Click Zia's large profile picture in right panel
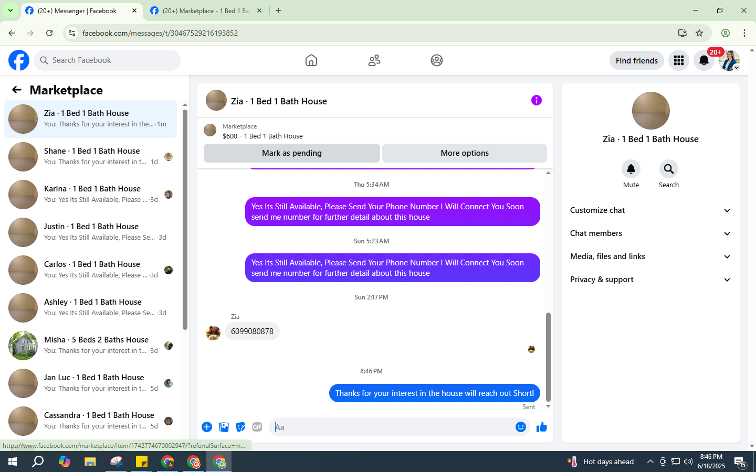The height and width of the screenshot is (472, 756). pyautogui.click(x=650, y=111)
